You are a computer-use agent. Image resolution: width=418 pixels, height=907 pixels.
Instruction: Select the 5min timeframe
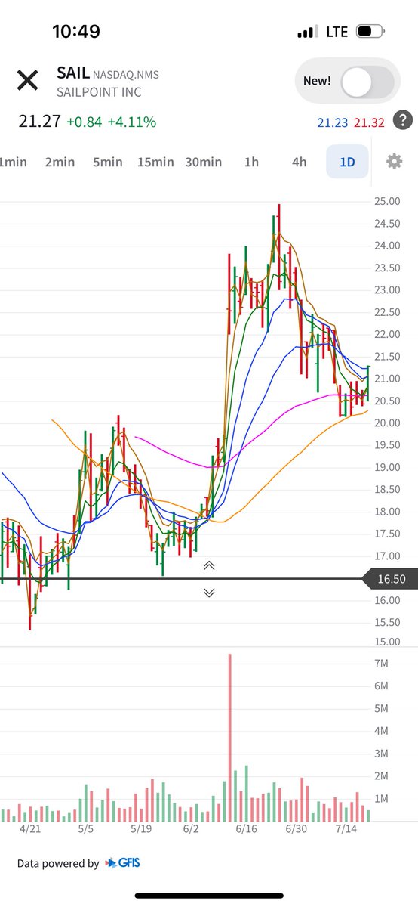(x=107, y=162)
